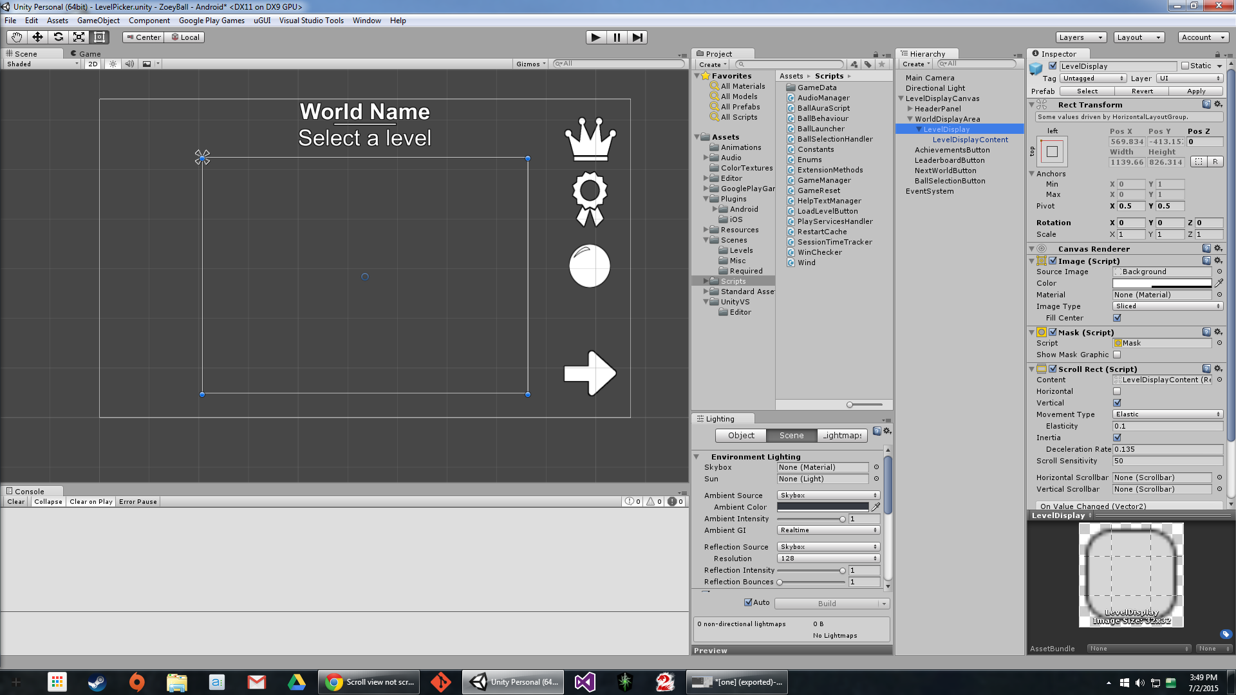The width and height of the screenshot is (1236, 695).
Task: Select the Rect Transform tool
Action: point(99,37)
